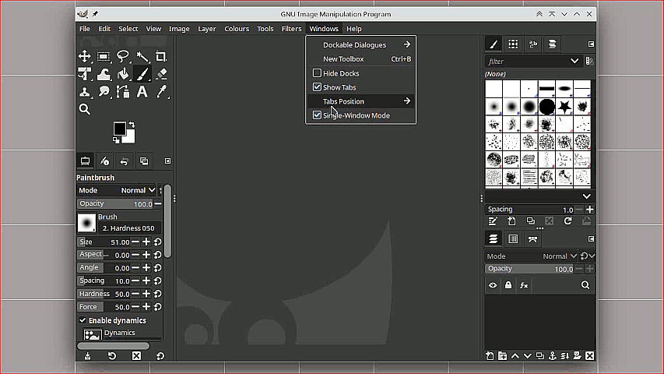Open the Paths tab in lower dock
Viewport: 664px width, 374px height.
(x=532, y=239)
